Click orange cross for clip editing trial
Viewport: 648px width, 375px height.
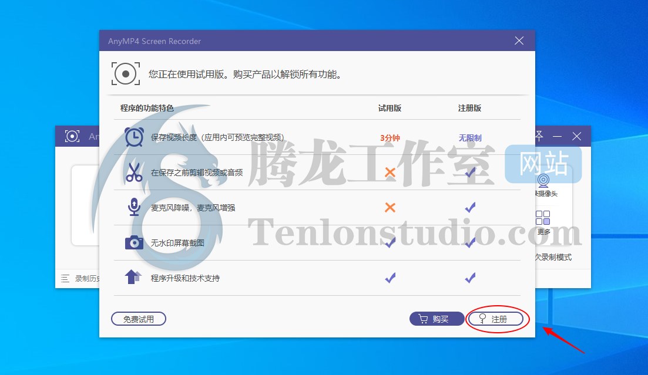390,172
